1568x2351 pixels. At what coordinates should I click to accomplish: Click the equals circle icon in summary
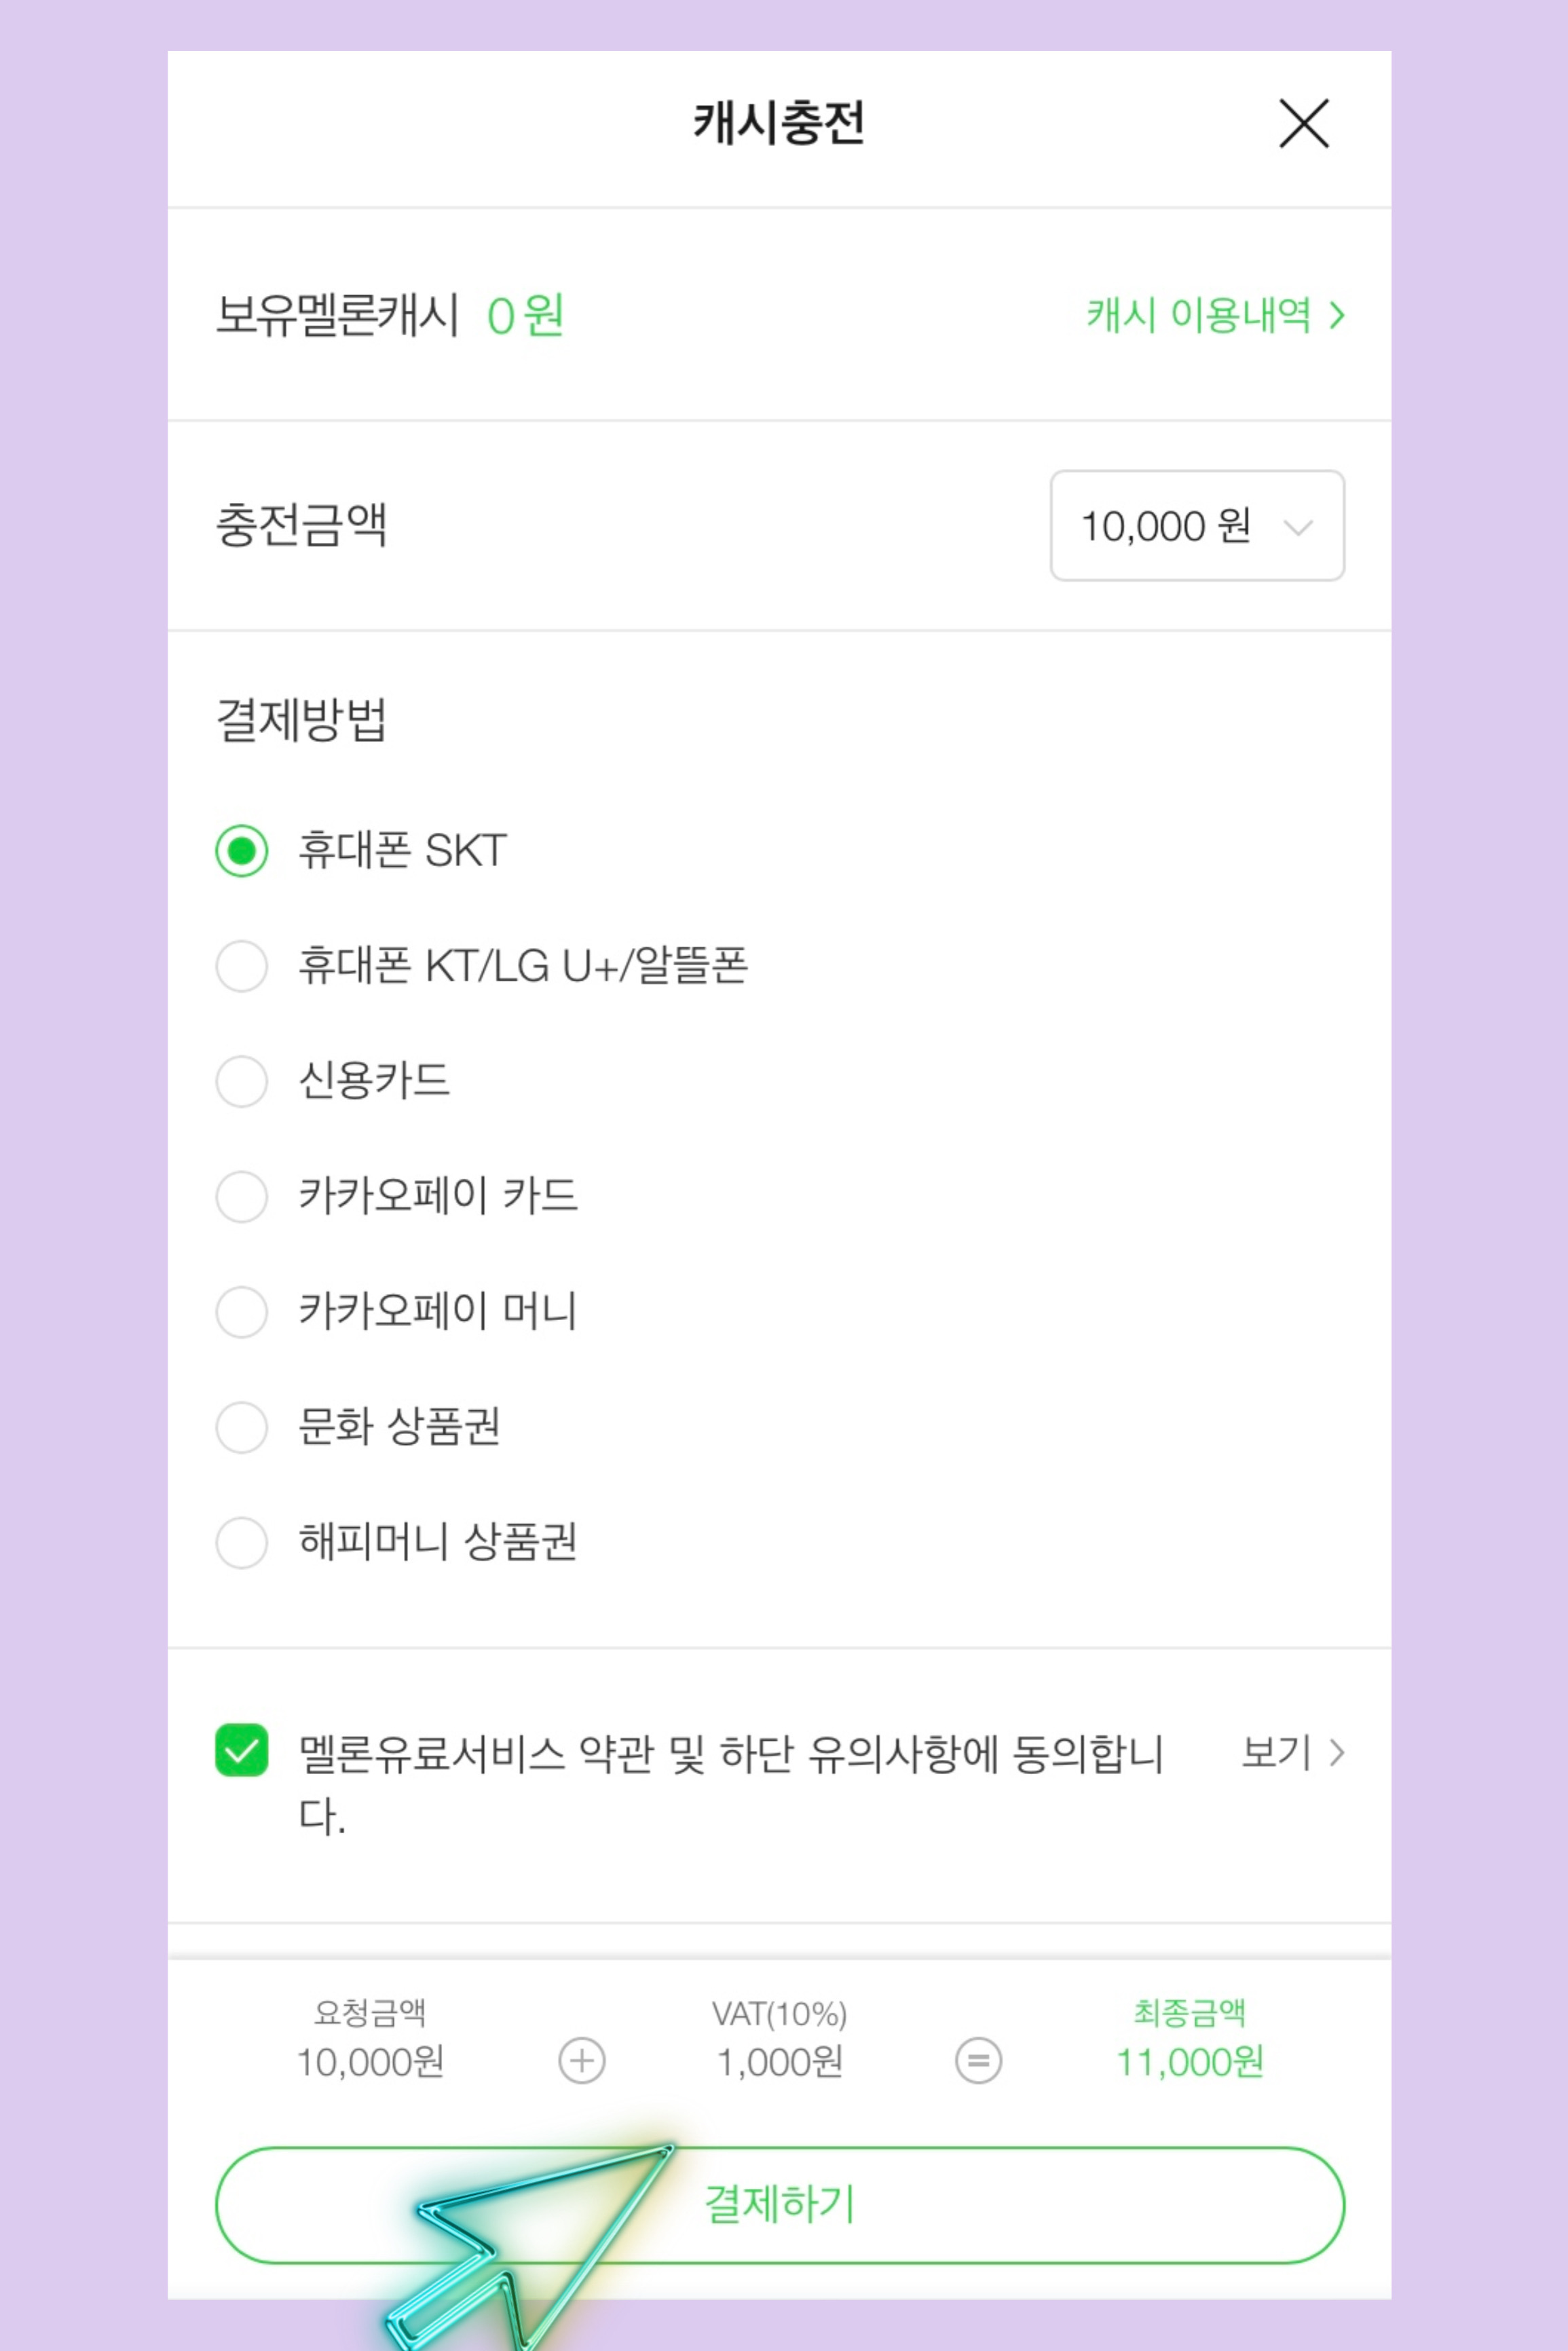coord(978,2061)
